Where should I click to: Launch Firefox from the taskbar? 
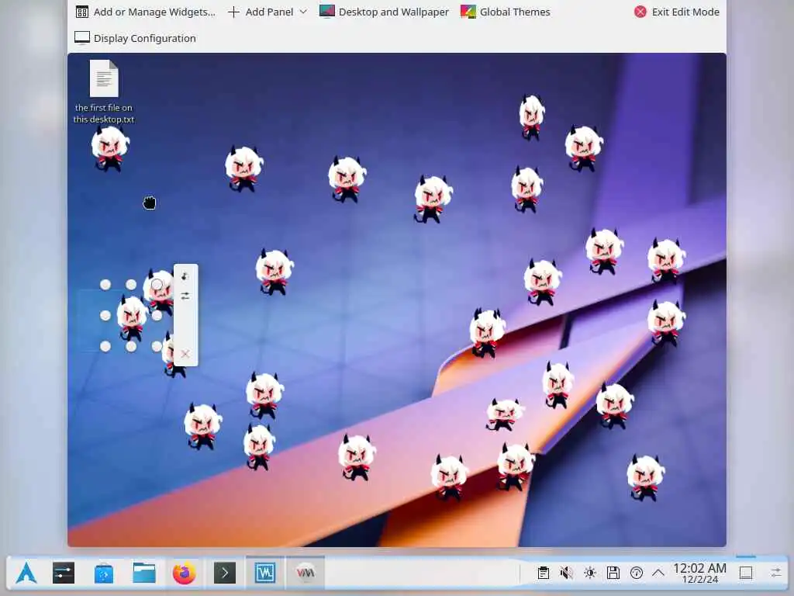[x=185, y=573]
